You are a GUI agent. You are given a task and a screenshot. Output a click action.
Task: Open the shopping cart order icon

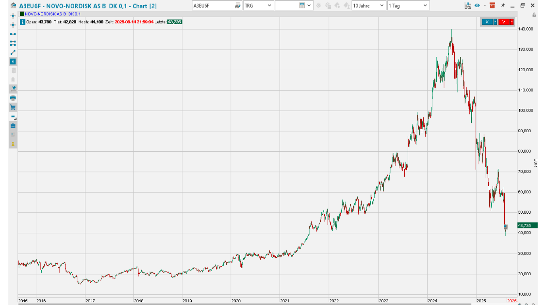[x=13, y=107]
